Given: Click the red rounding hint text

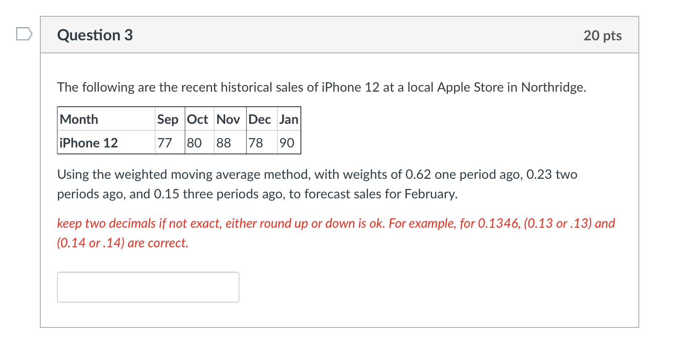Looking at the screenshot, I should [x=335, y=233].
